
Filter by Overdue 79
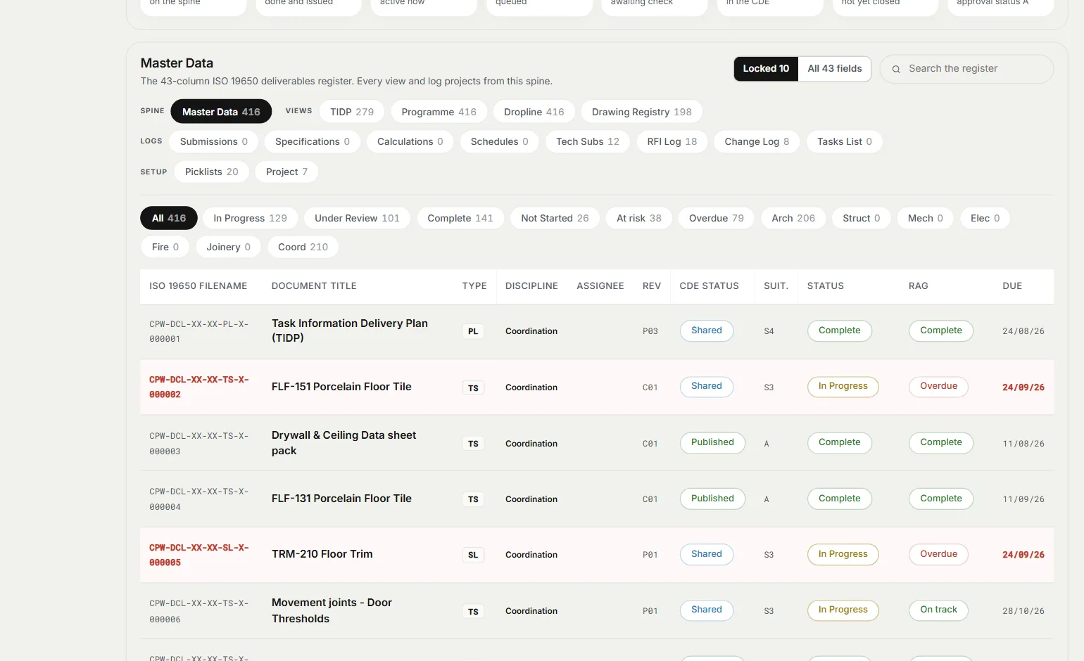(x=716, y=218)
